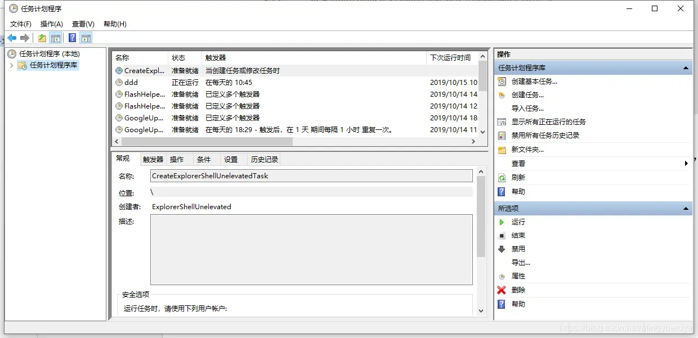Viewport: 698px width, 338px height.
Task: Collapse the 所选项 section header arrow
Action: tap(686, 209)
